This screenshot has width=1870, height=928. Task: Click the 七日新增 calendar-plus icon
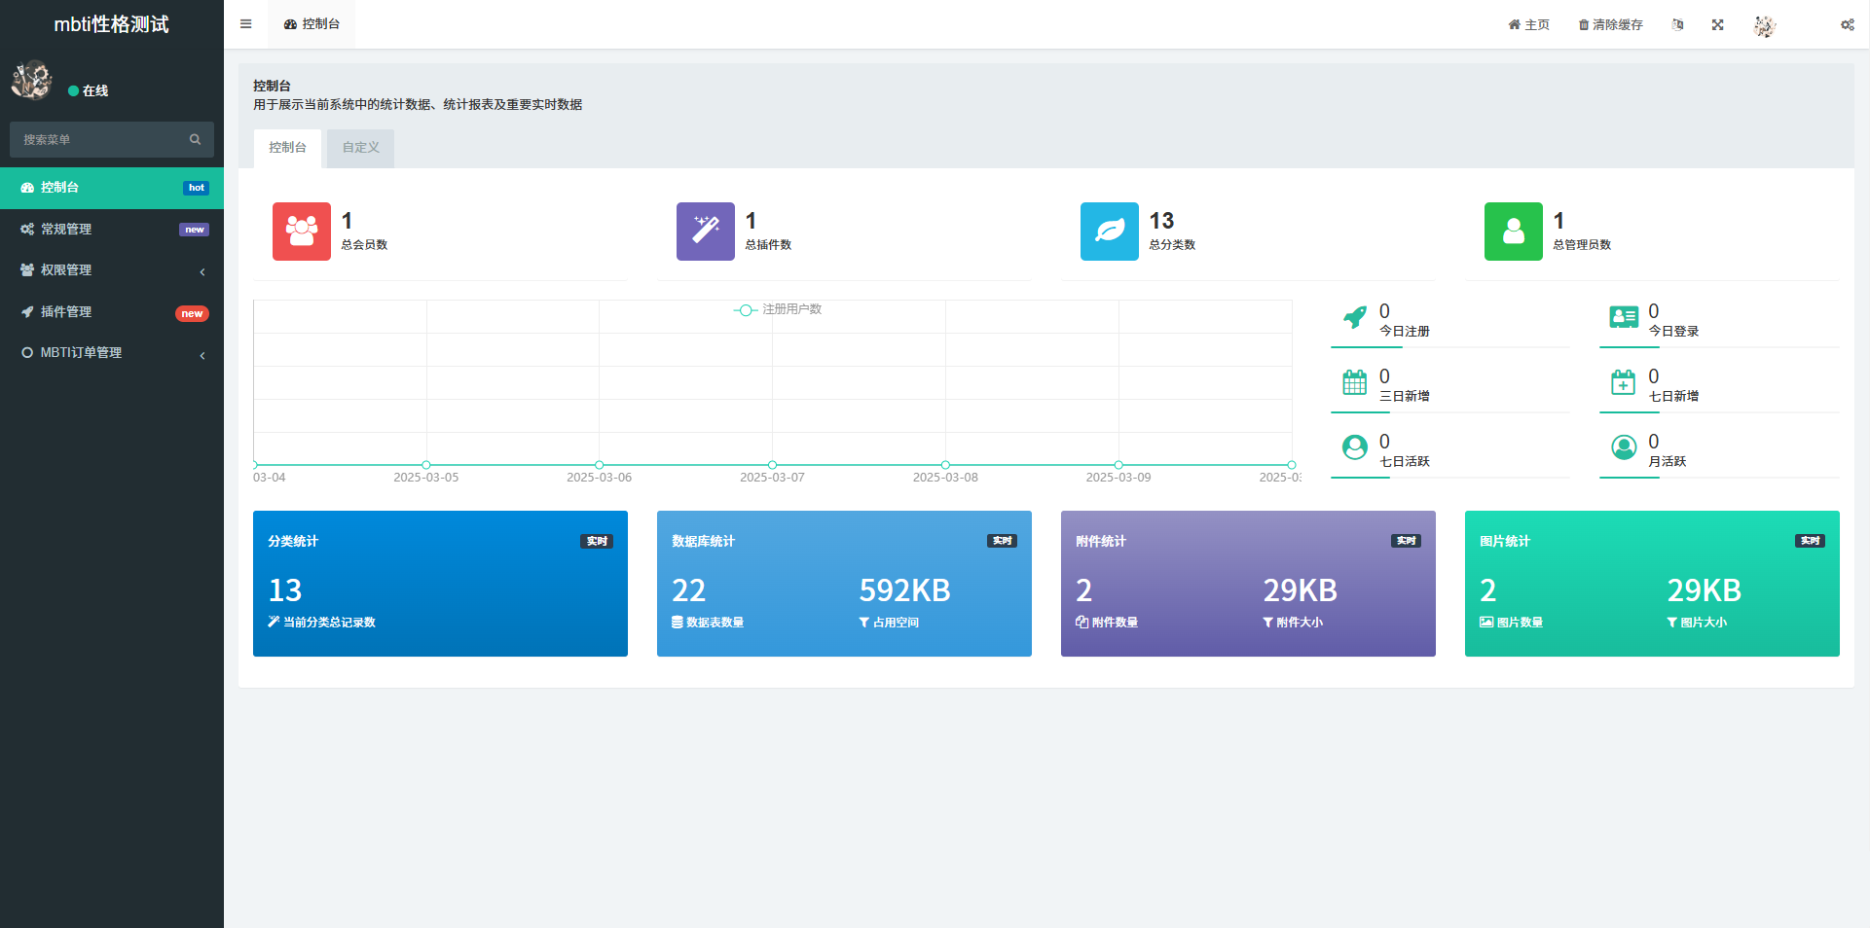1623,382
